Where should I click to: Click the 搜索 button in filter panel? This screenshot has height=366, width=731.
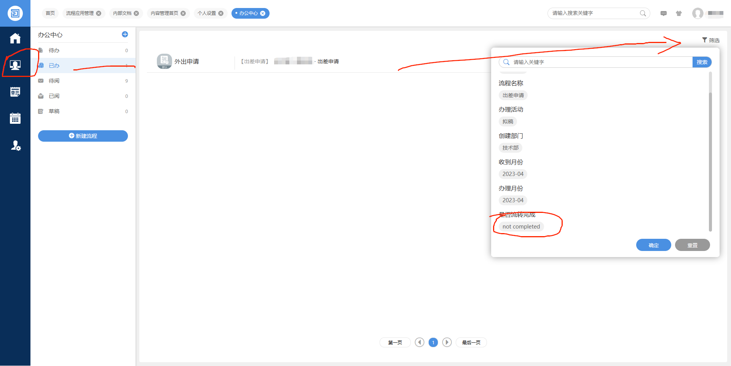pos(702,62)
